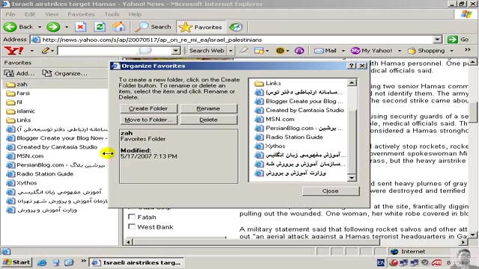Open the Yahoo! logo dropdown arrow
Screen dimensions: 479x269
tap(31, 50)
